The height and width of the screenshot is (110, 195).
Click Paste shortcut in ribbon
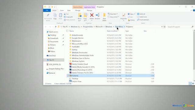pos(69,20)
